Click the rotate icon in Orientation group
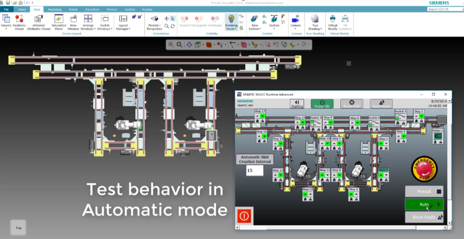464x239 pixels. pyautogui.click(x=173, y=26)
